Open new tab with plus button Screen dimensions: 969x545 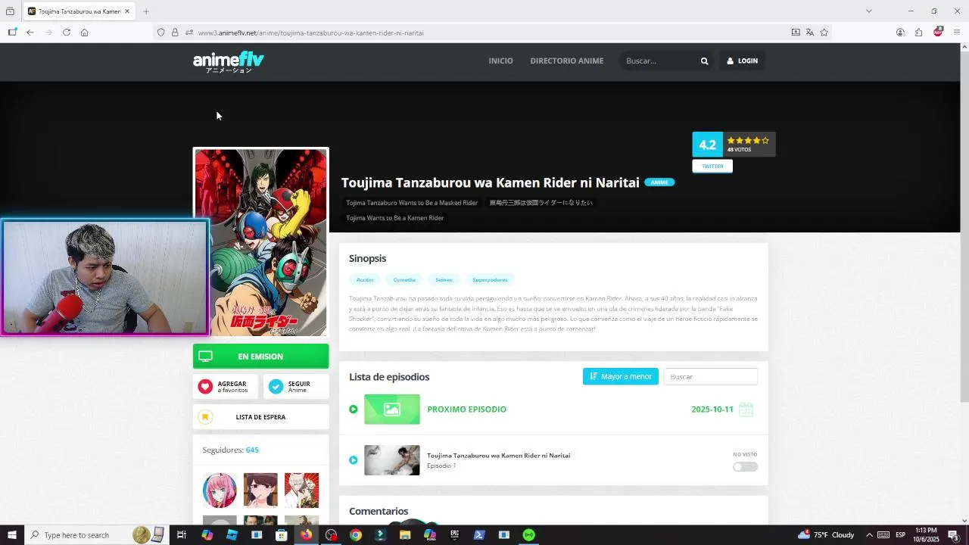146,11
